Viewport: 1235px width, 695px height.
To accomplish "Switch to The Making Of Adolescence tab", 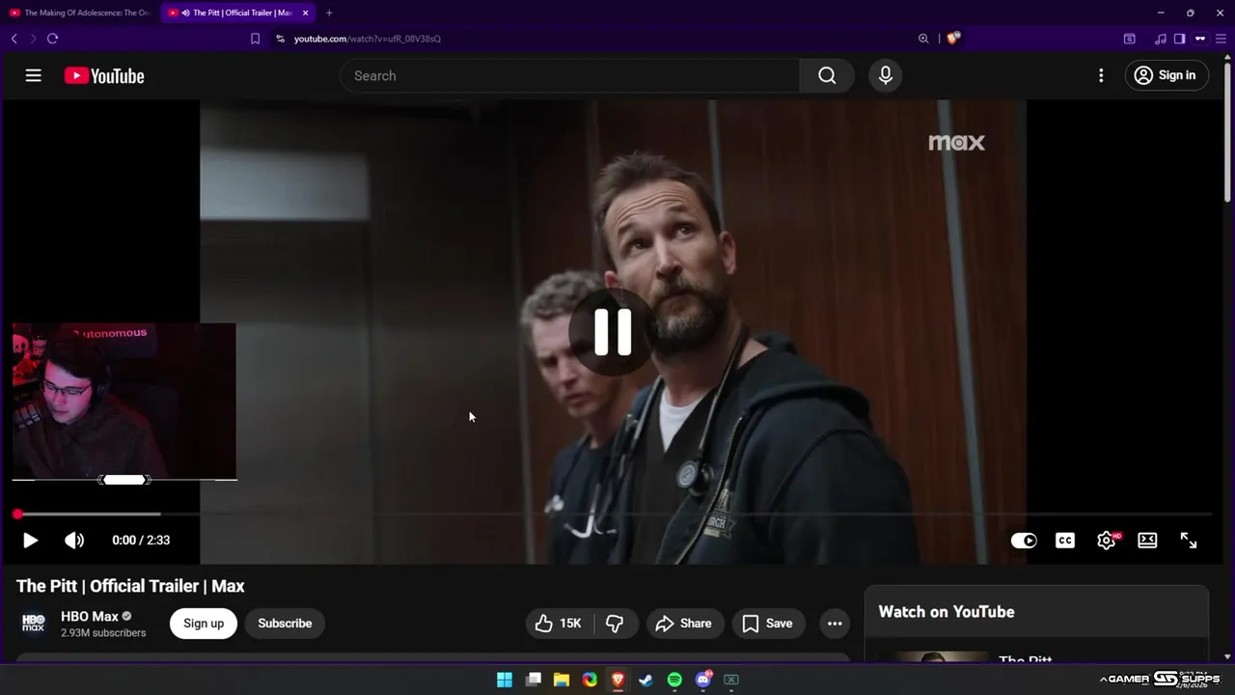I will [x=79, y=13].
